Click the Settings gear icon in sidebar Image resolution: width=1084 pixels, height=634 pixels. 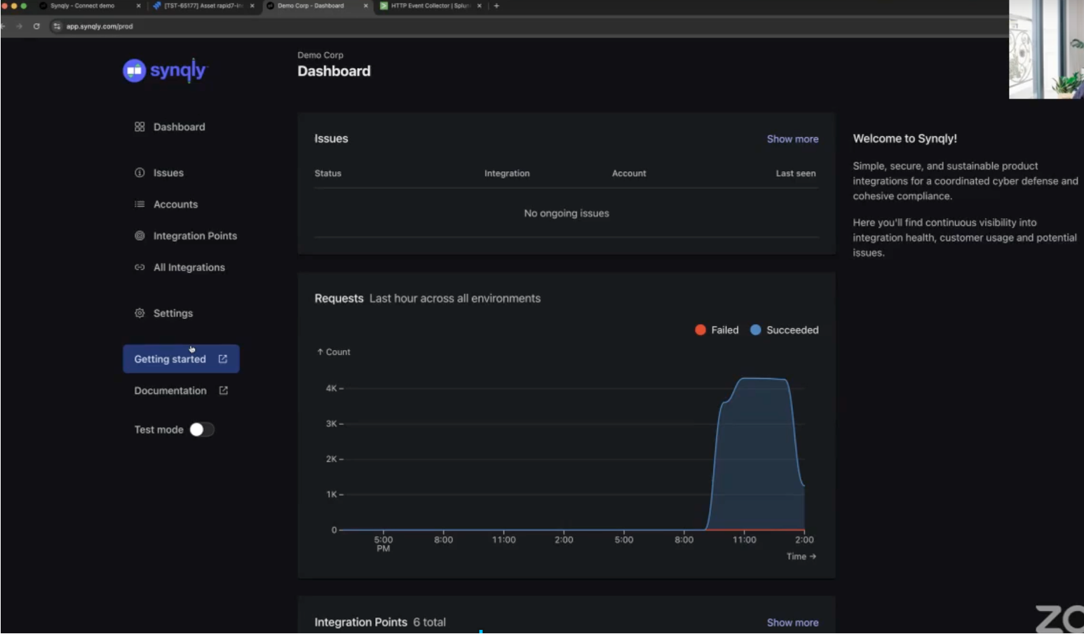coord(140,313)
